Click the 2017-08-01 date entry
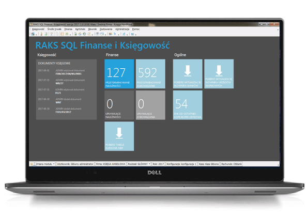 (x=43, y=70)
